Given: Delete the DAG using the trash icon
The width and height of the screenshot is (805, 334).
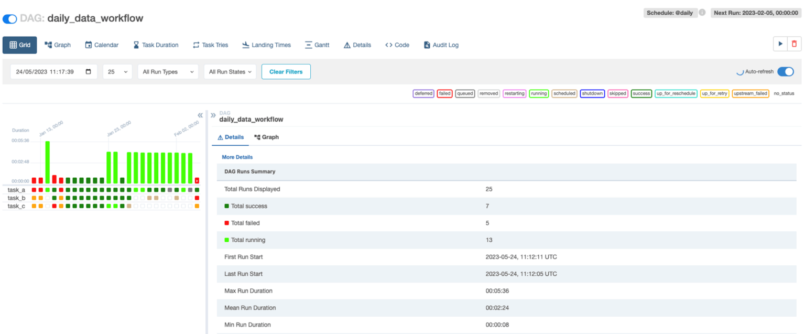Looking at the screenshot, I should point(795,45).
